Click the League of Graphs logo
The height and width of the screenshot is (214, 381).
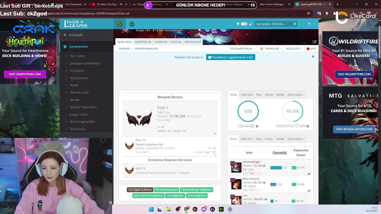[76, 24]
